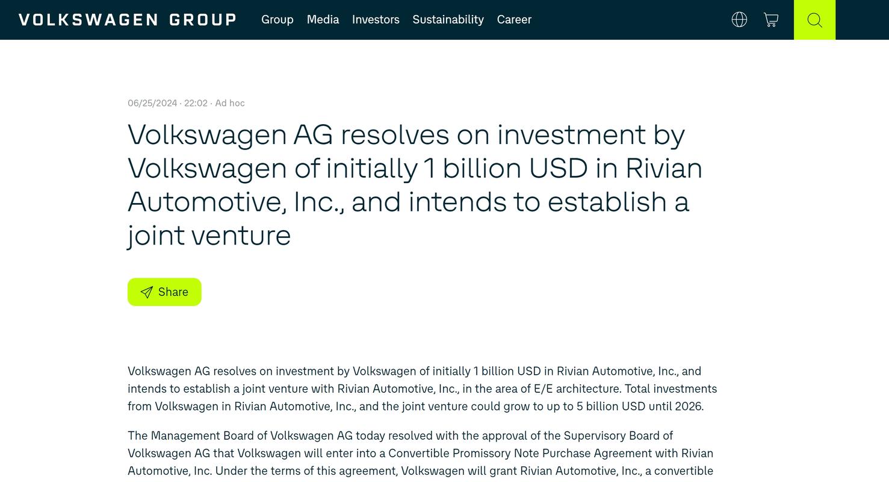Click the "Ad hoc" category label
889x482 pixels.
[230, 103]
